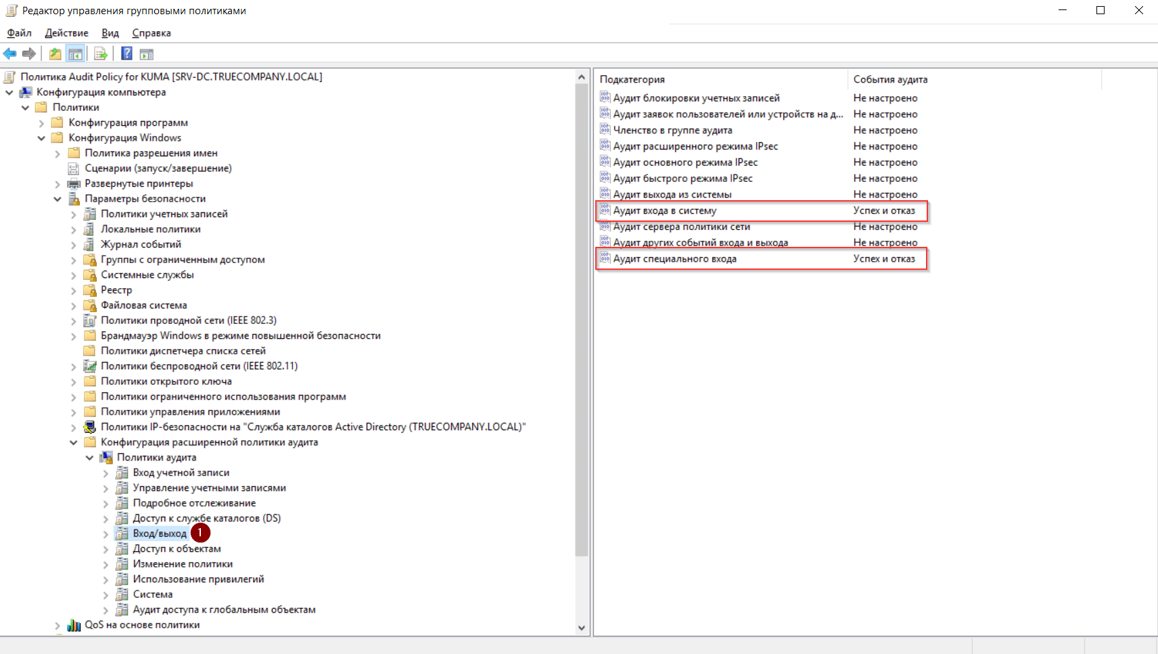Toggle the Show/Hide action pane icon
The image size is (1158, 654).
point(147,54)
